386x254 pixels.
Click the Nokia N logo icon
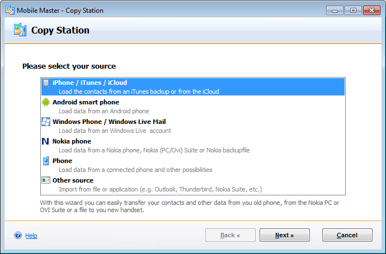46,141
